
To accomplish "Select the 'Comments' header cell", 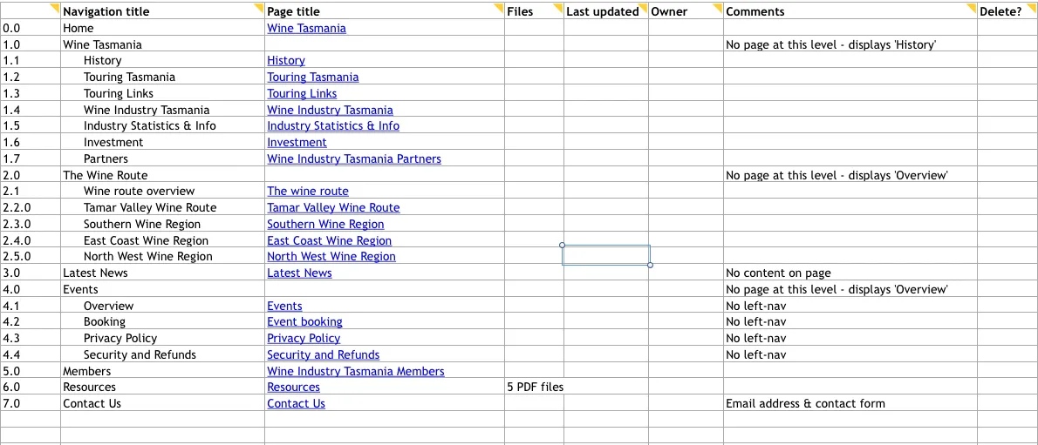I will tap(850, 11).
